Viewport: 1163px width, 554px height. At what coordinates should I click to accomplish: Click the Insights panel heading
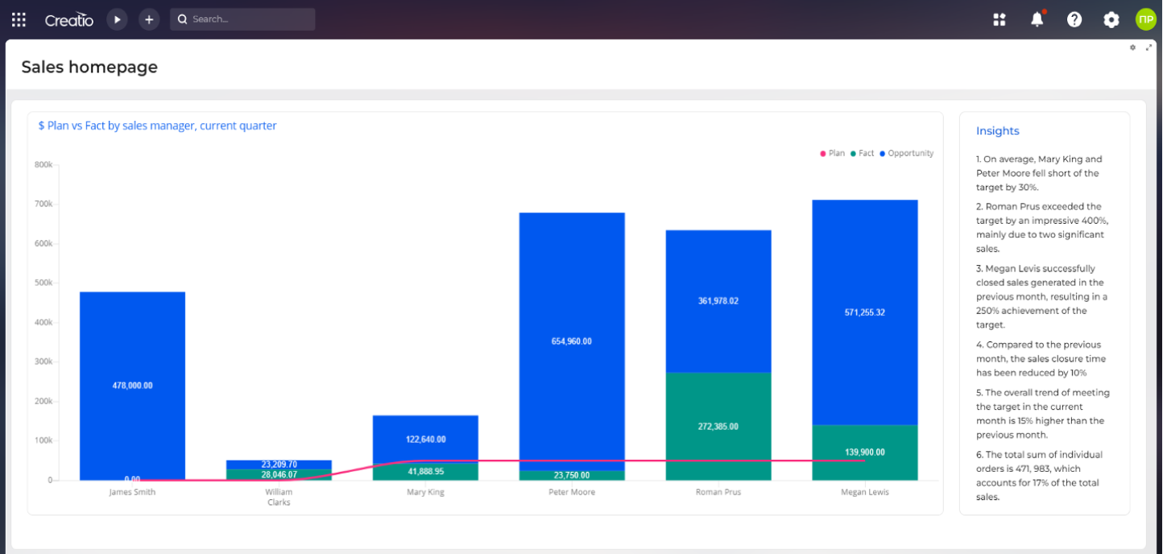coord(997,131)
